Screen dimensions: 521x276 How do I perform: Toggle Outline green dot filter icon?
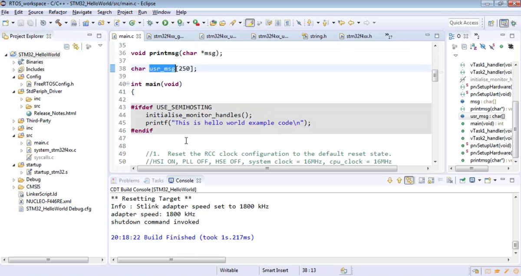[x=501, y=47]
